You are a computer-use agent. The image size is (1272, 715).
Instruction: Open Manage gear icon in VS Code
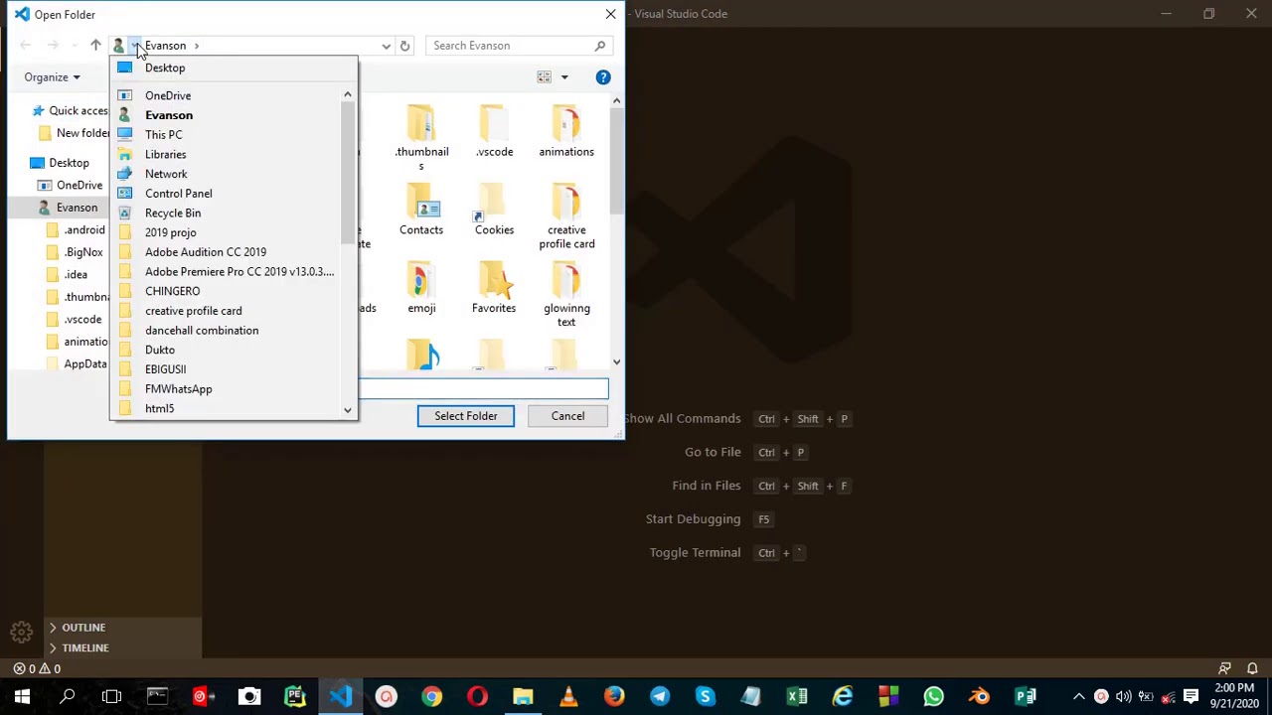(x=21, y=631)
